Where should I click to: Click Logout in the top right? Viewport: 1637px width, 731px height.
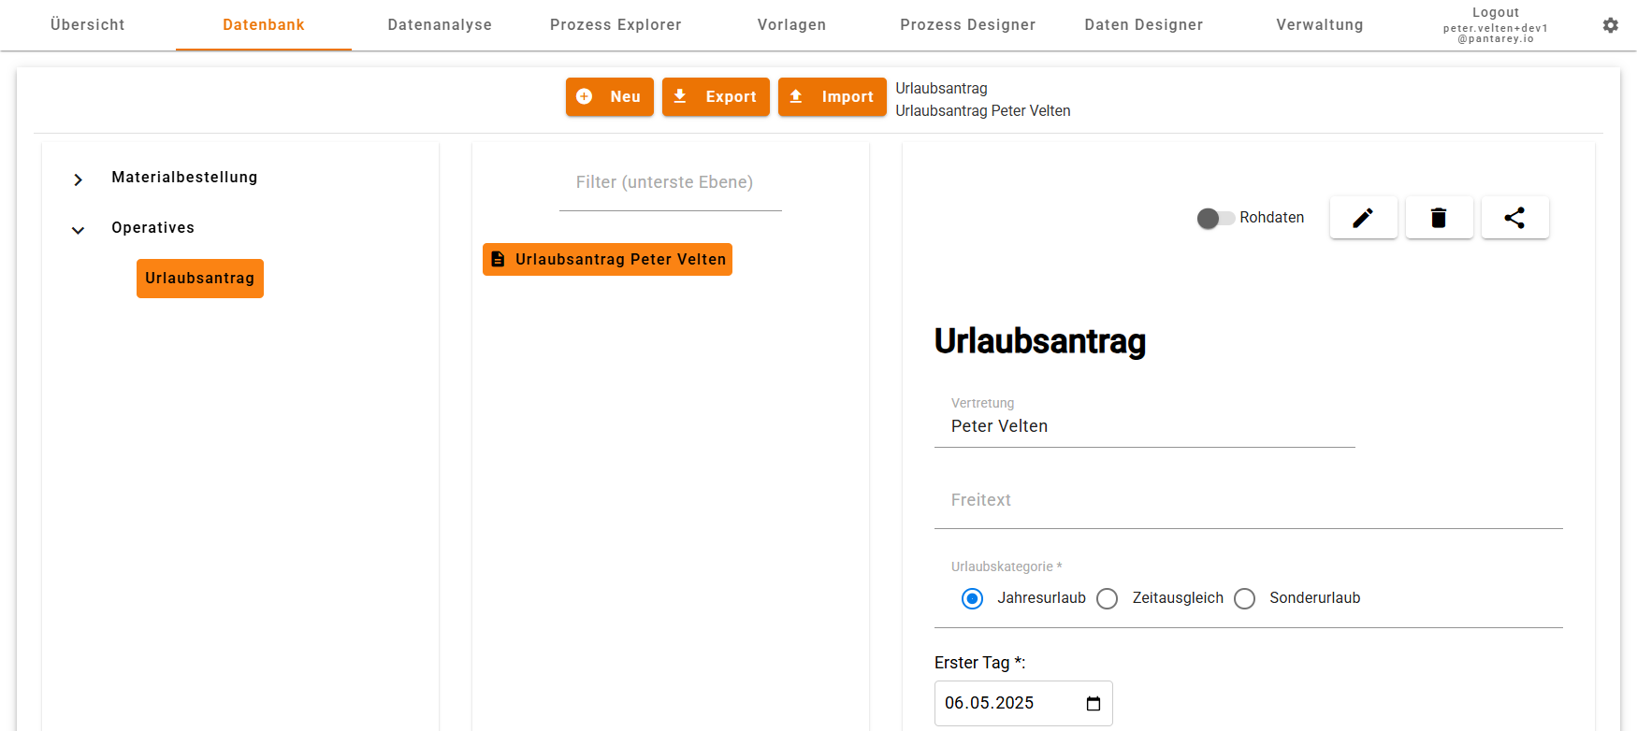click(x=1495, y=13)
